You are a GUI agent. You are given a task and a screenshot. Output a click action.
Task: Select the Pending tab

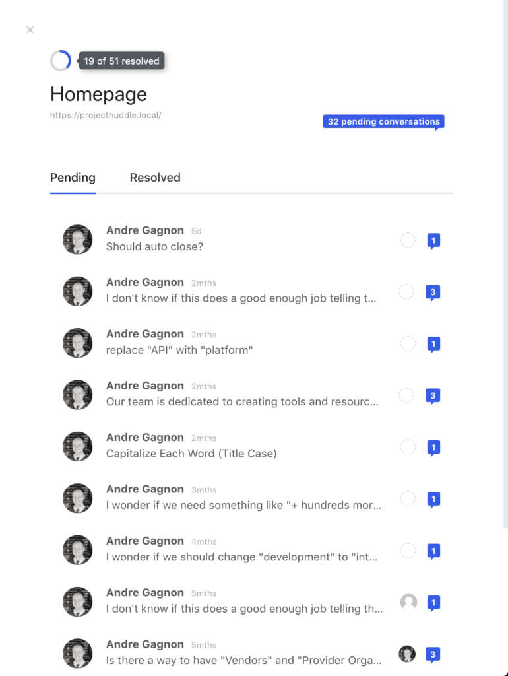[x=73, y=177]
